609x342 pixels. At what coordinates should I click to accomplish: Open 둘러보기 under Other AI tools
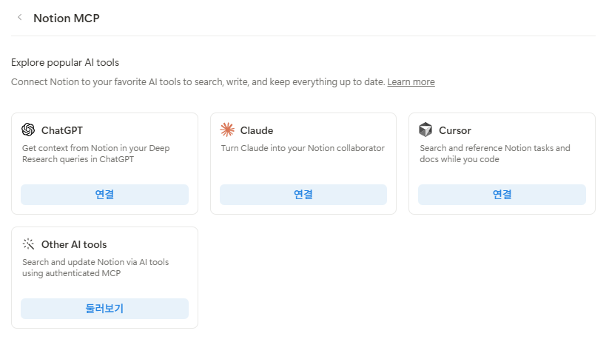[x=104, y=309]
